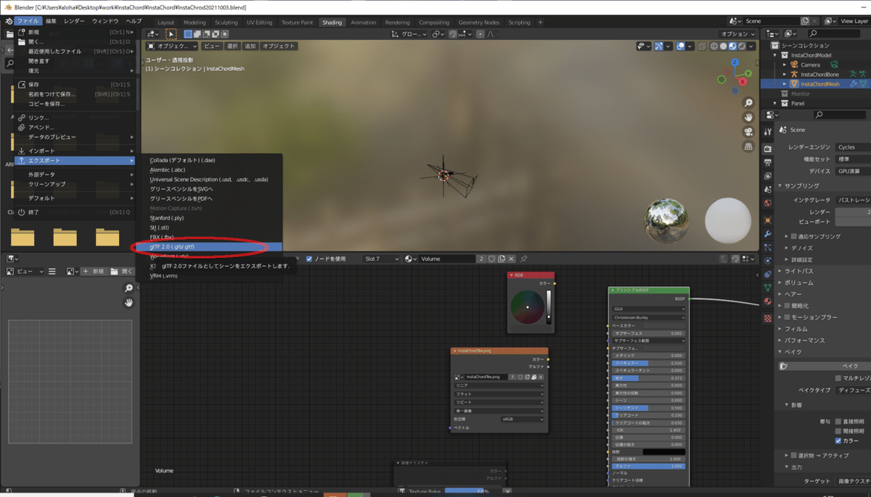Open the 編集 menu in the menu bar

tap(52, 22)
